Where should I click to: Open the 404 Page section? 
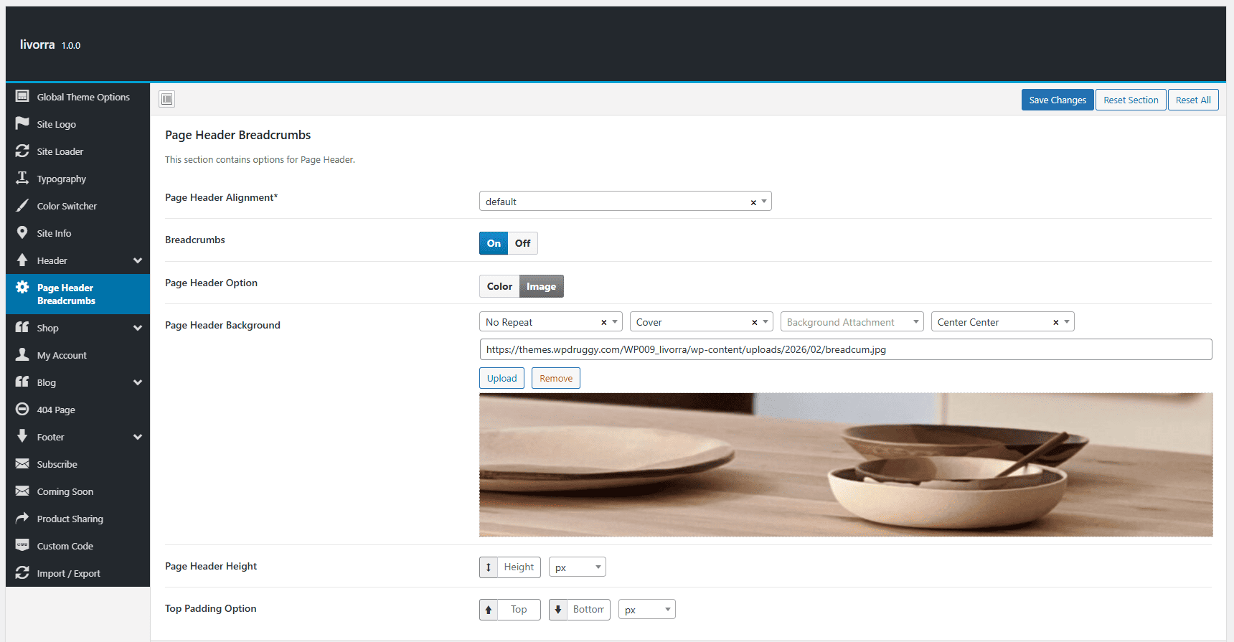click(x=77, y=410)
